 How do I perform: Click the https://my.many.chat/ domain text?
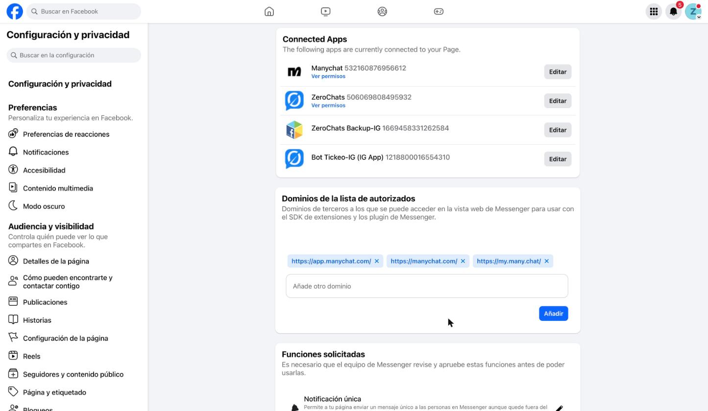[x=509, y=261]
